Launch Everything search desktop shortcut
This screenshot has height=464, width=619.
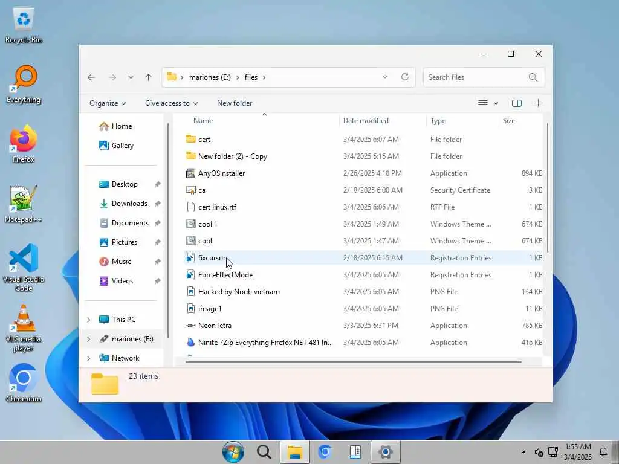click(24, 85)
